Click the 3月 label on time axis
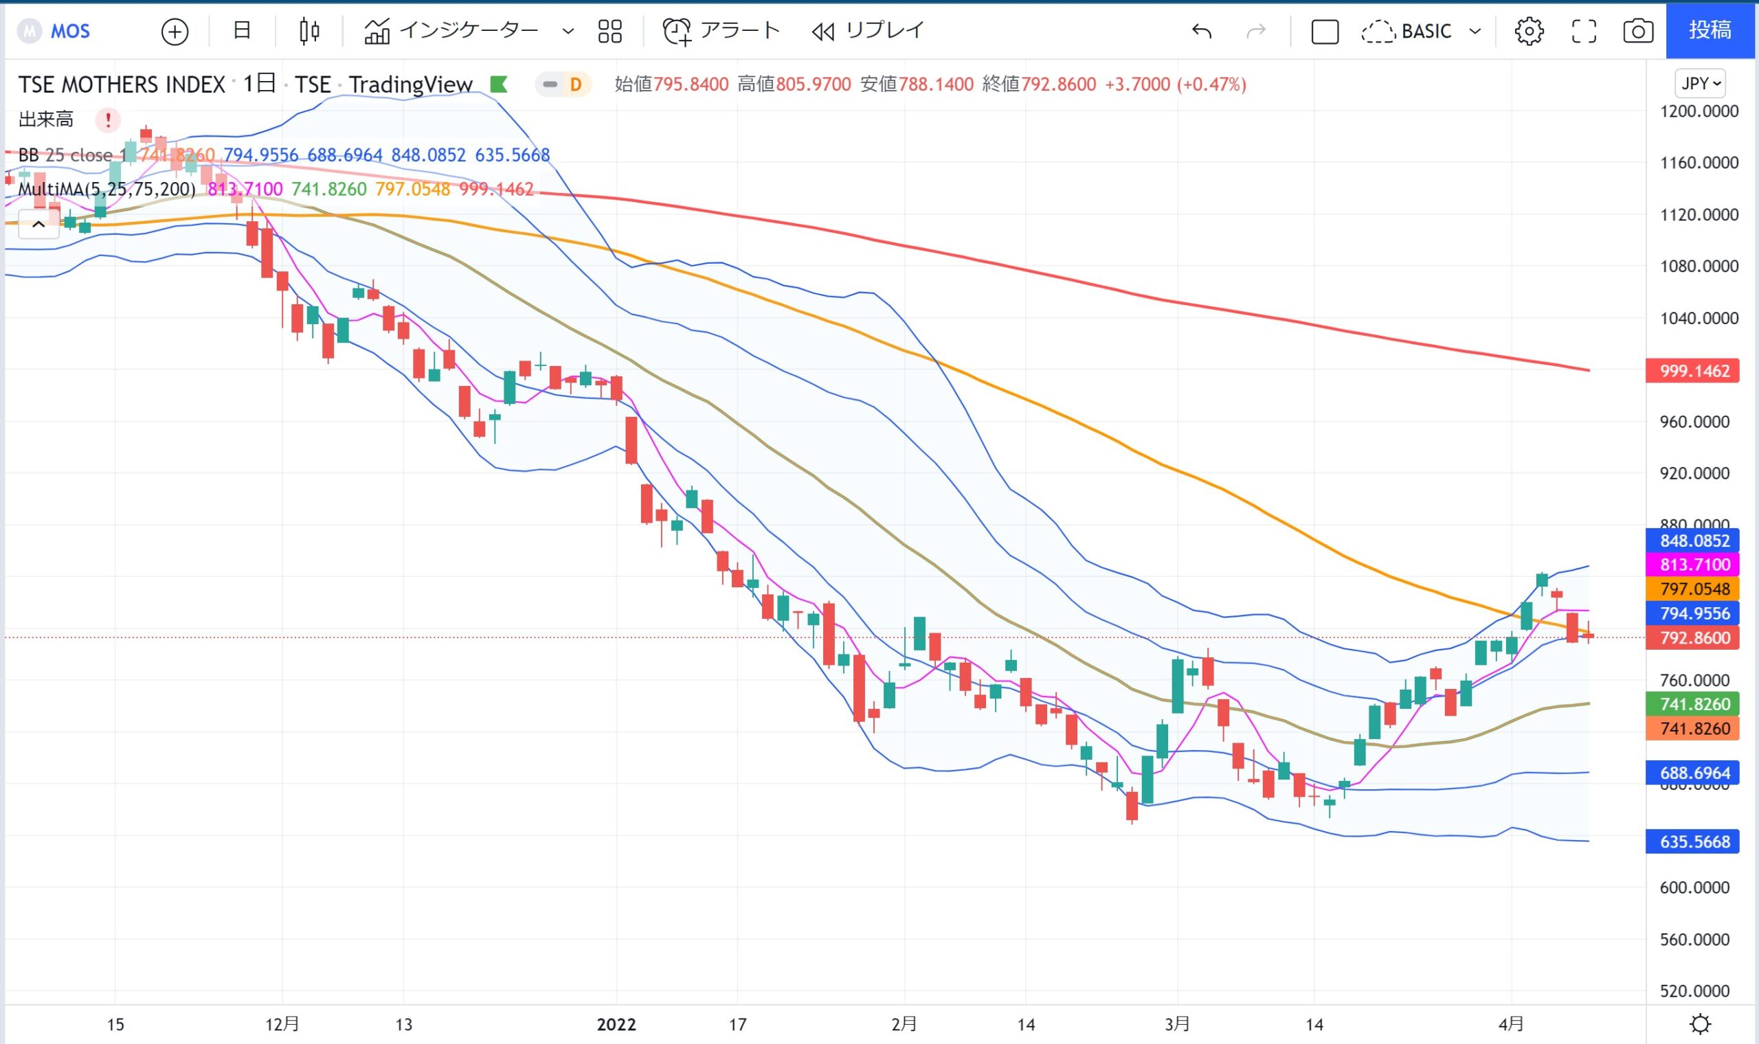Viewport: 1759px width, 1044px height. pyautogui.click(x=1177, y=1024)
